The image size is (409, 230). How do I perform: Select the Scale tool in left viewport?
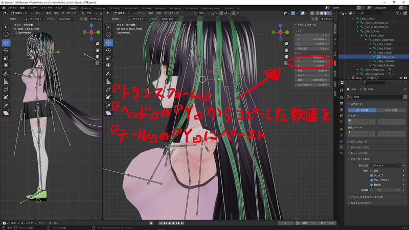point(6,58)
